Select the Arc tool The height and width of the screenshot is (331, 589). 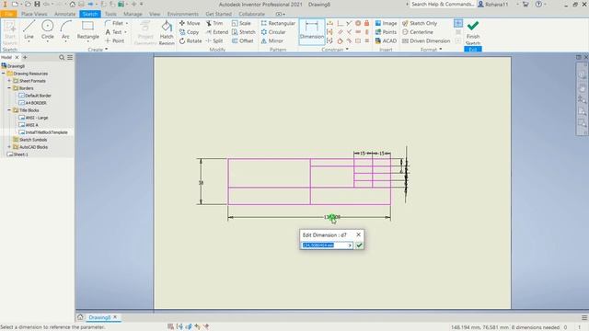click(65, 30)
